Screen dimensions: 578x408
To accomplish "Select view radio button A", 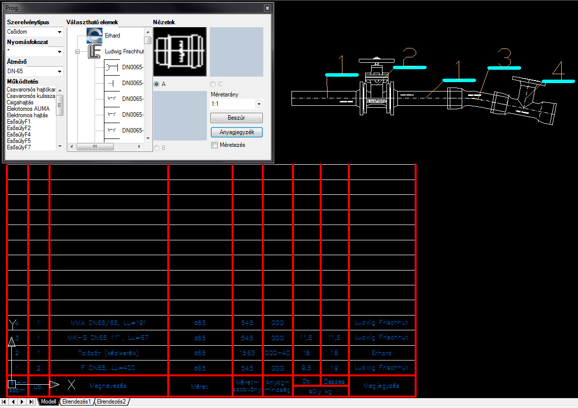I will (156, 84).
